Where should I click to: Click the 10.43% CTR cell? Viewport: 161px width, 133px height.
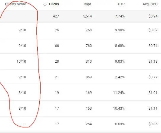[119, 108]
